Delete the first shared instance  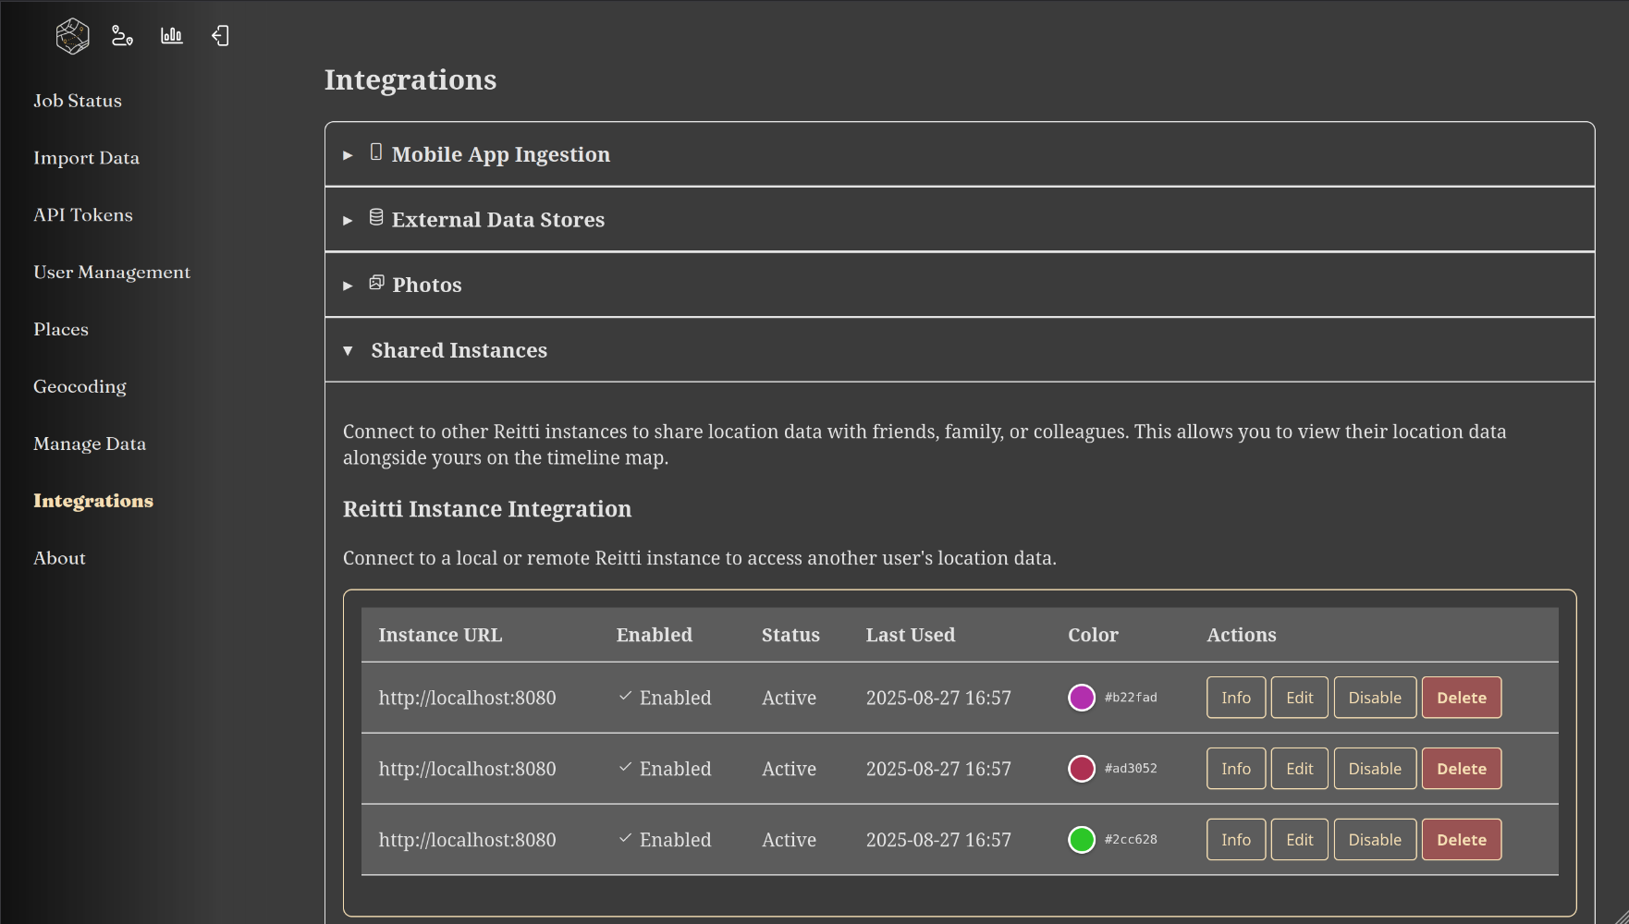[x=1461, y=698]
